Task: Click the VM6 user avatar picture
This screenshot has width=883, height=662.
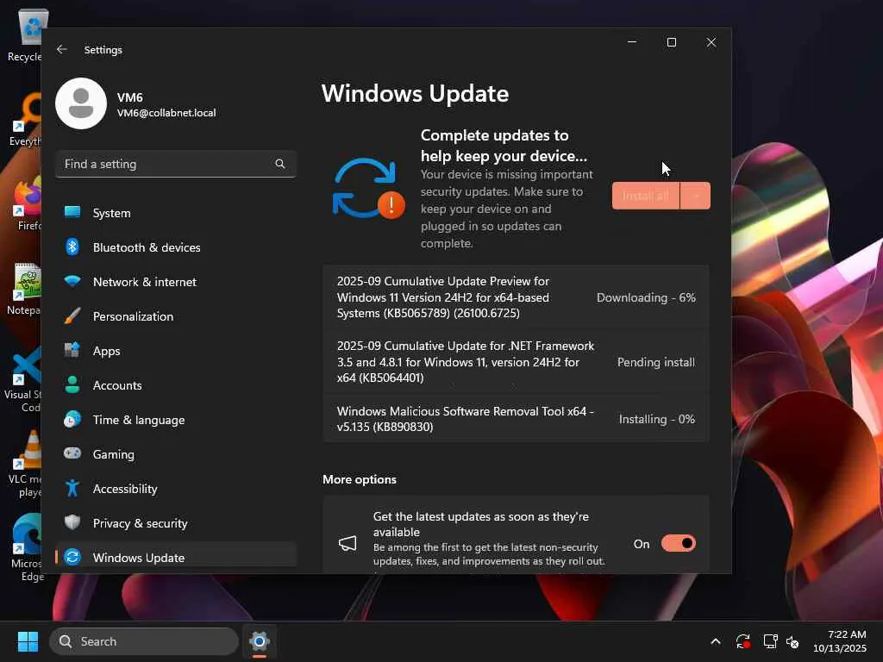Action: tap(81, 103)
